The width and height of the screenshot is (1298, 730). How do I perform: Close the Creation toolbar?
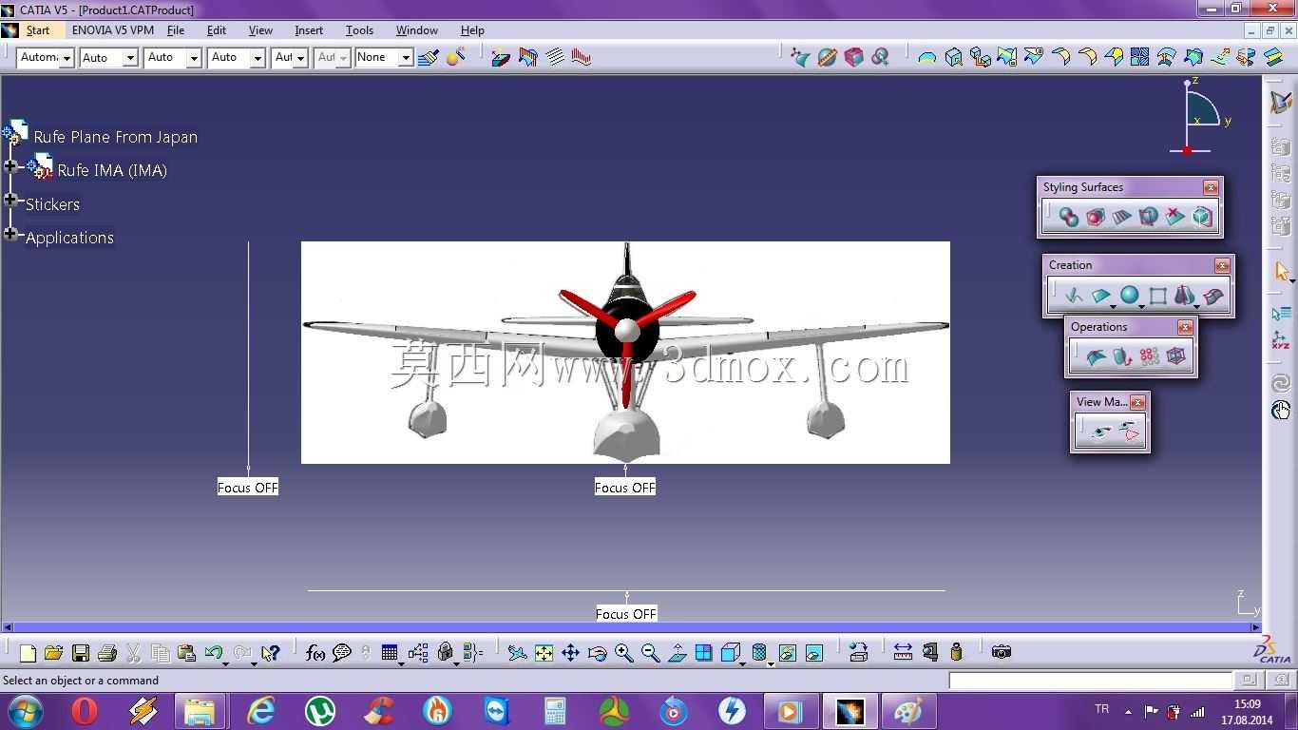point(1222,266)
